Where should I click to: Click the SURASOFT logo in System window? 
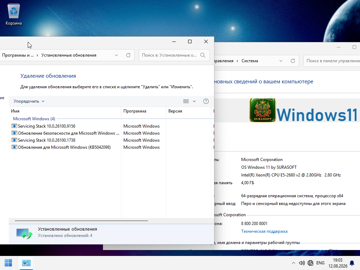[262, 110]
